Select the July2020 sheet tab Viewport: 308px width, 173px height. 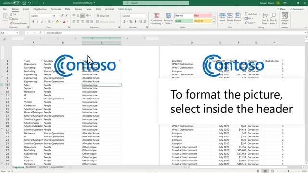click(x=43, y=167)
